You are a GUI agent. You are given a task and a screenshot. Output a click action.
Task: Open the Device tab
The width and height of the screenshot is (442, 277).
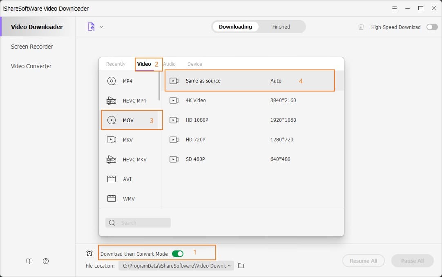click(194, 64)
